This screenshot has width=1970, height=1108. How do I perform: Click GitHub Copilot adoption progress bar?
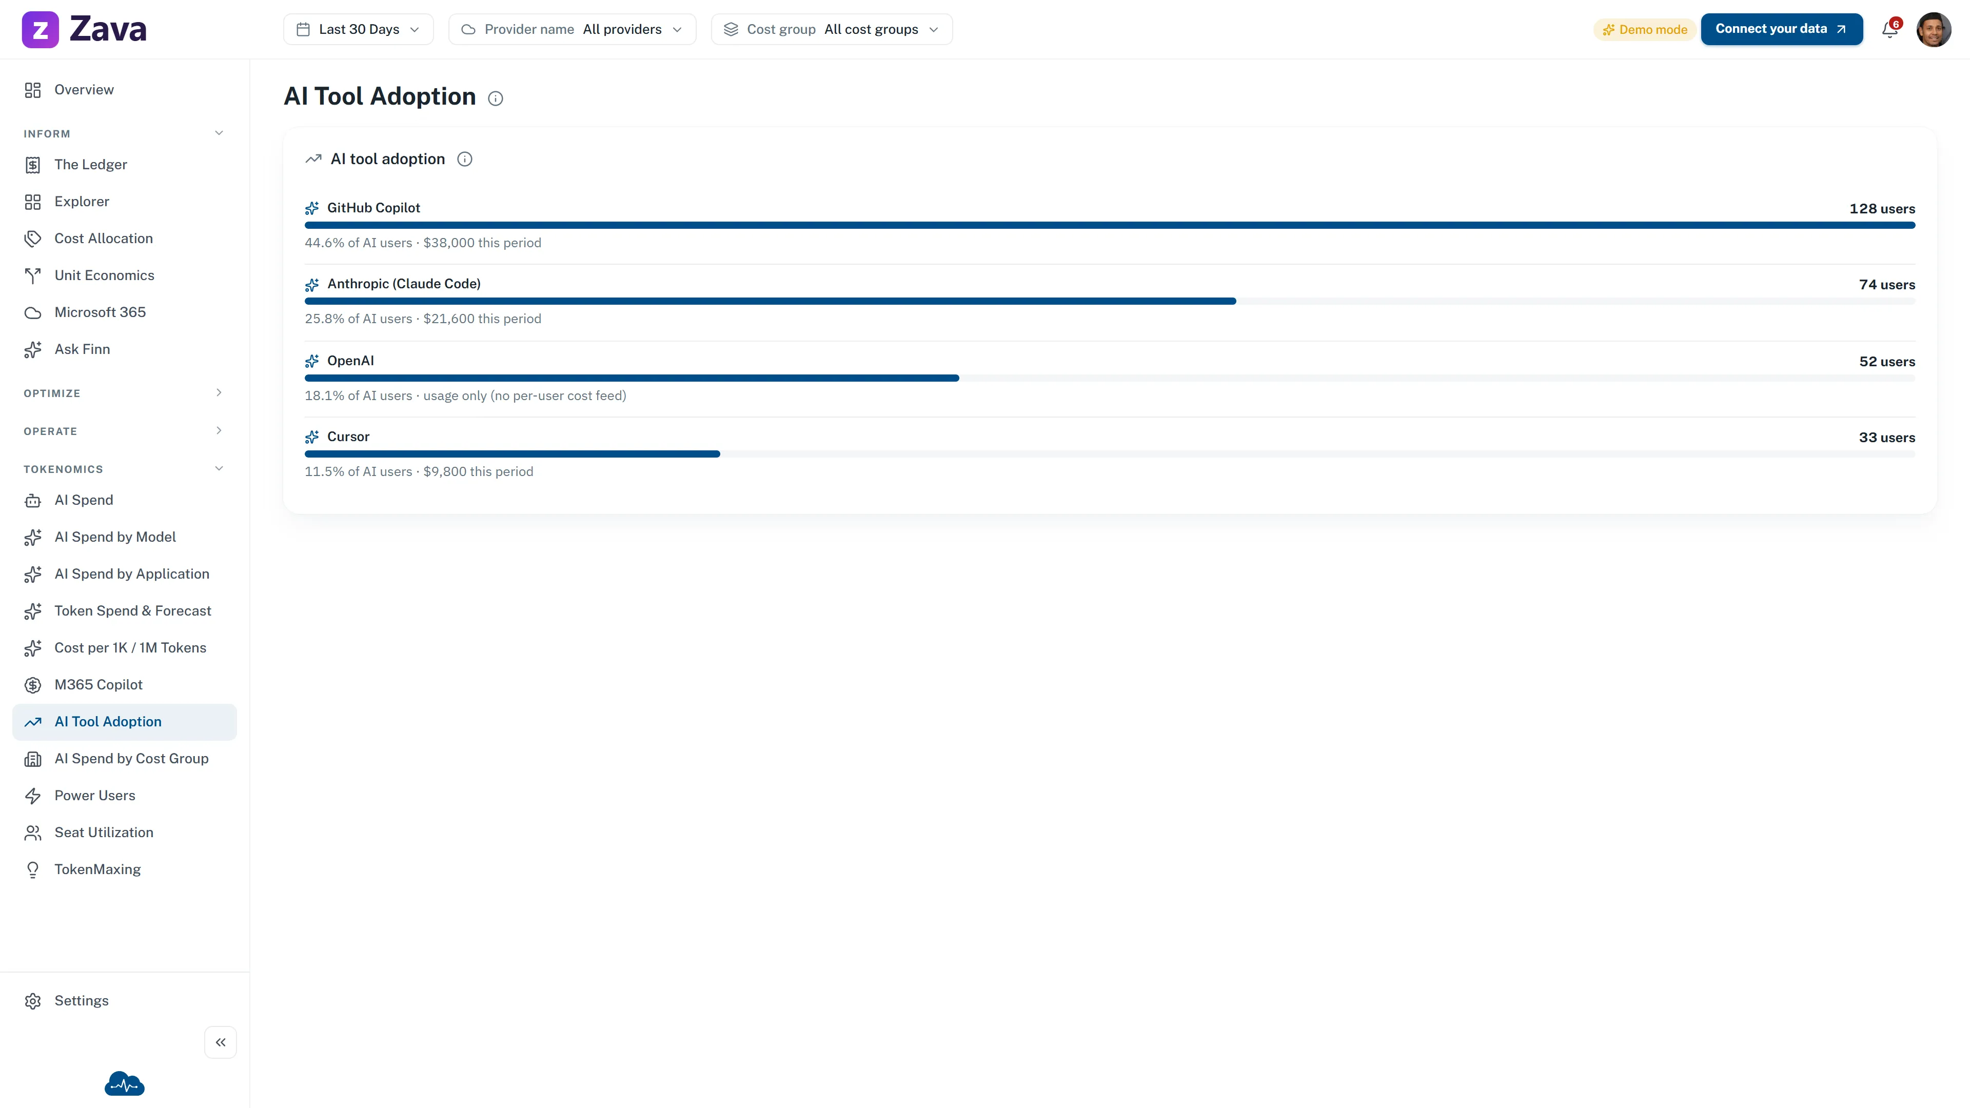pyautogui.click(x=1110, y=225)
